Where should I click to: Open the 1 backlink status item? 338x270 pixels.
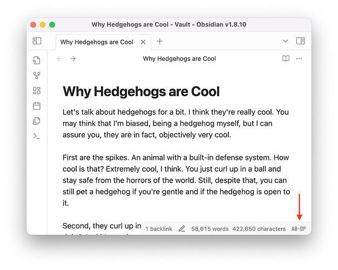pos(159,229)
